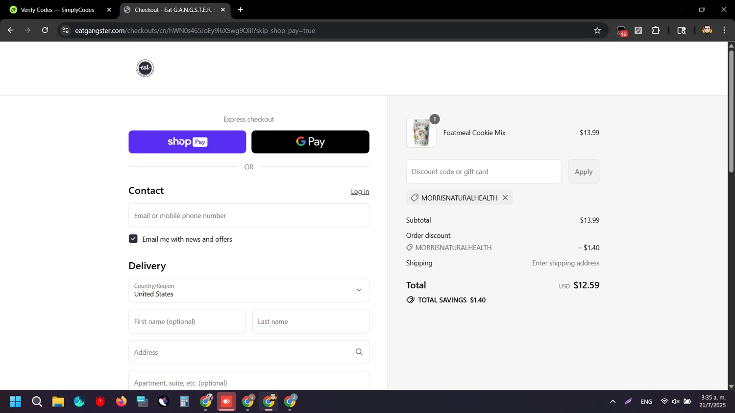The width and height of the screenshot is (735, 413).
Task: Open a new browser tab
Action: (240, 10)
